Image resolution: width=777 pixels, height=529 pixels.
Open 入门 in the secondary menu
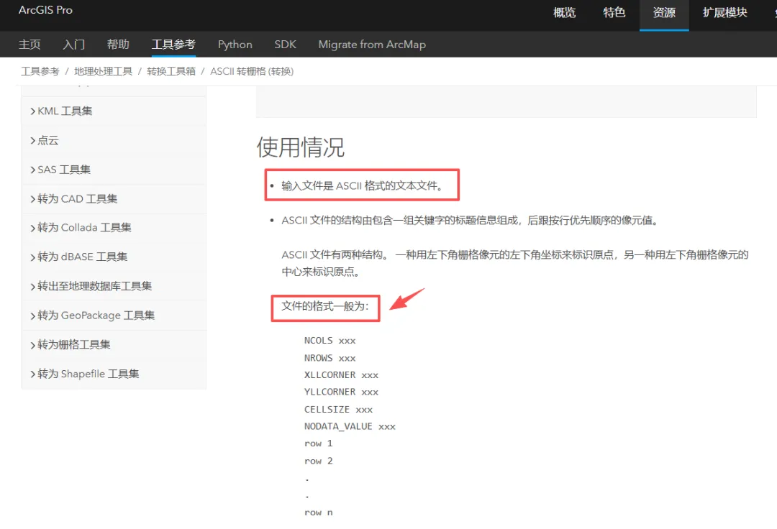[x=74, y=45]
